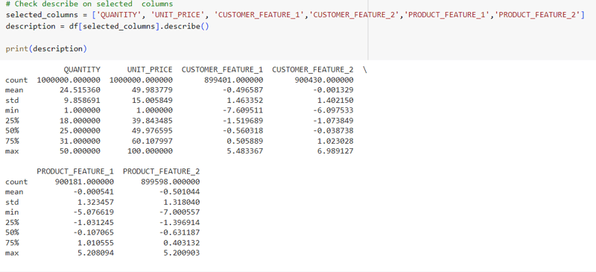Click the std value 1.463352
Image resolution: width=596 pixels, height=272 pixels.
pos(245,101)
